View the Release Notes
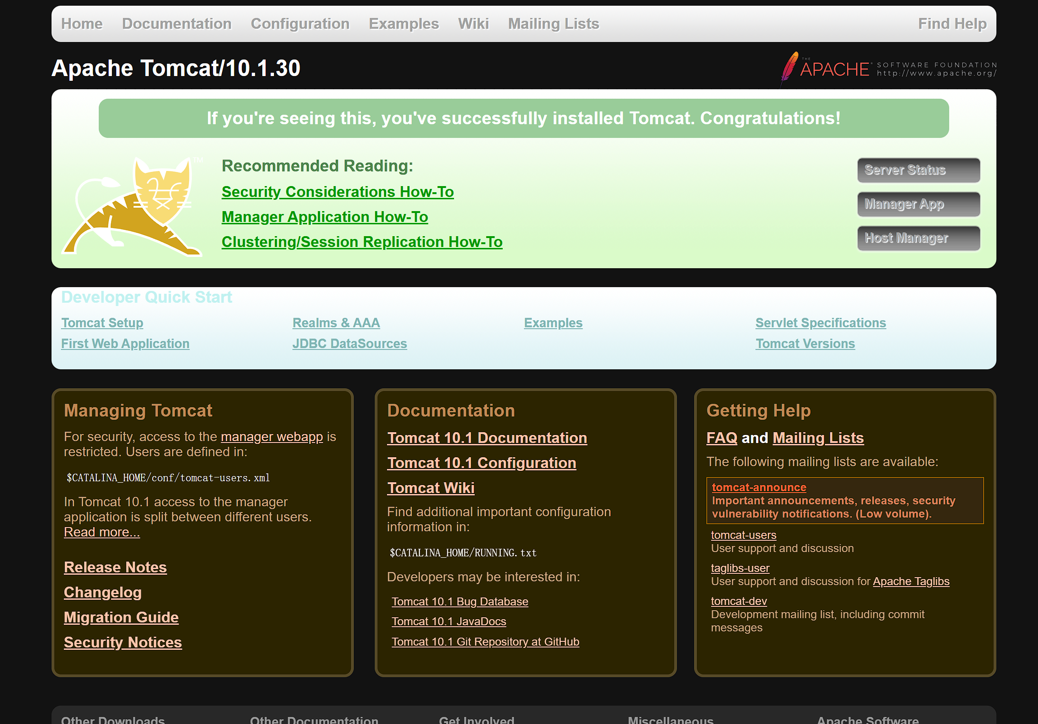Image resolution: width=1038 pixels, height=724 pixels. (115, 567)
